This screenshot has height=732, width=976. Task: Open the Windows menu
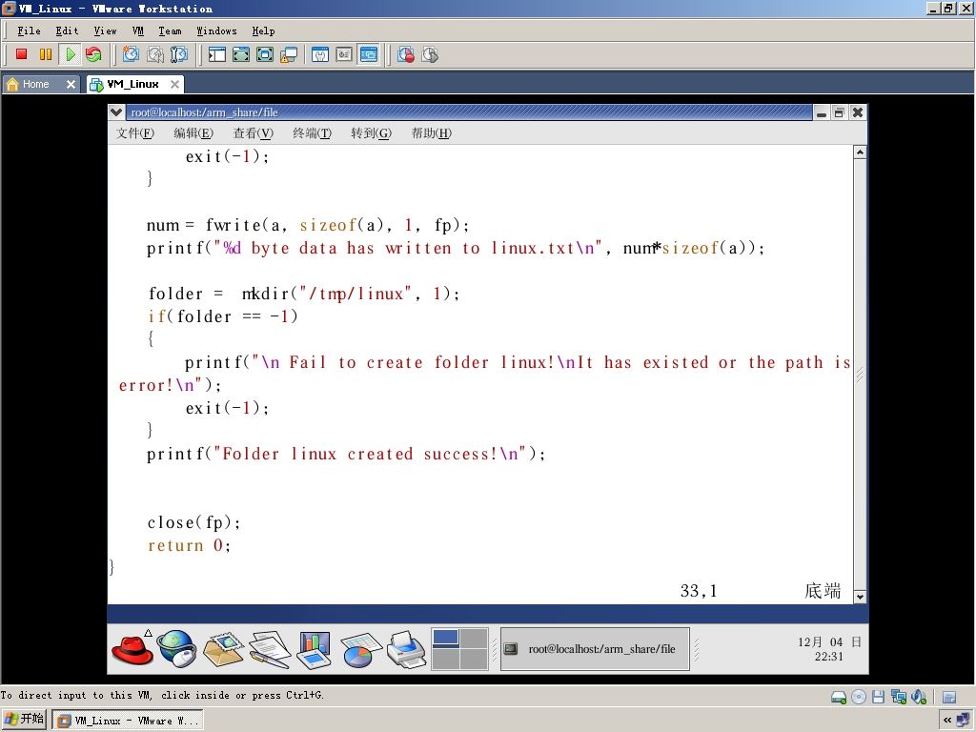click(x=216, y=30)
